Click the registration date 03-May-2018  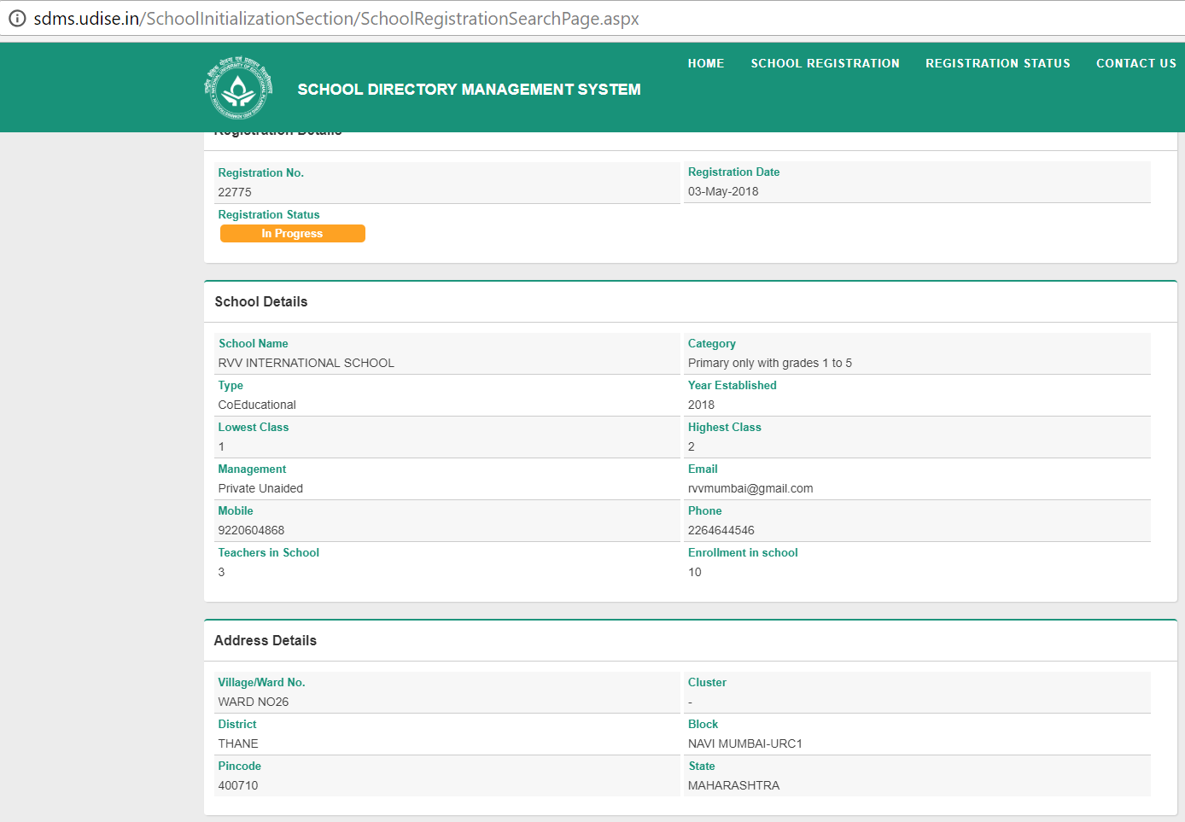click(x=723, y=191)
